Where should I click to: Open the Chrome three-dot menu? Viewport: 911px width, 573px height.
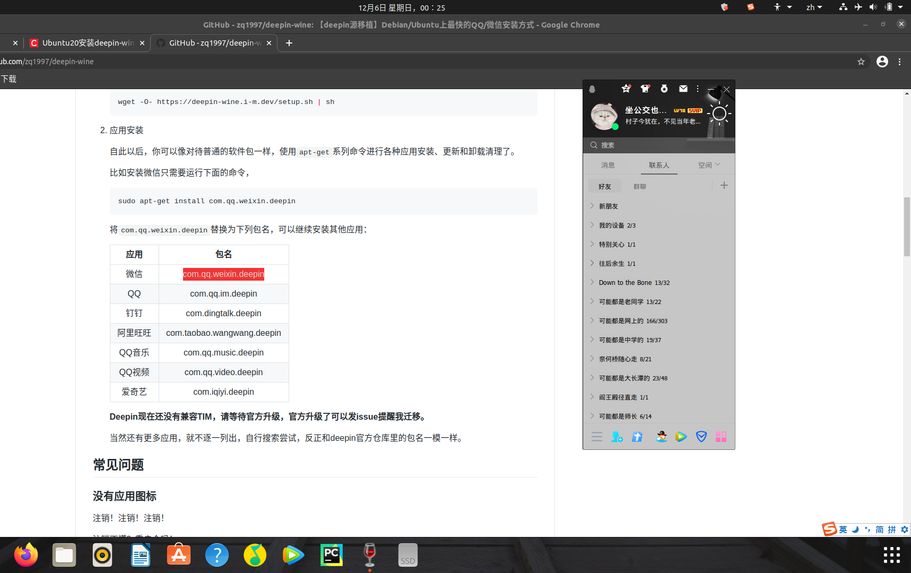click(900, 62)
